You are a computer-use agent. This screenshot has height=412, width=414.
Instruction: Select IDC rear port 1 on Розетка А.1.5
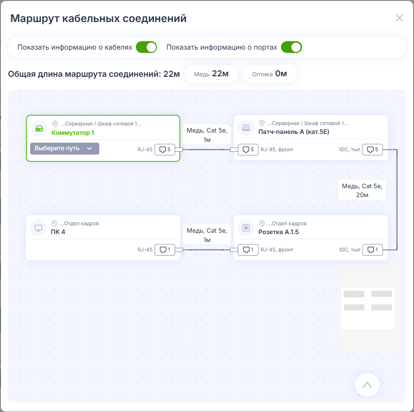[x=372, y=250]
